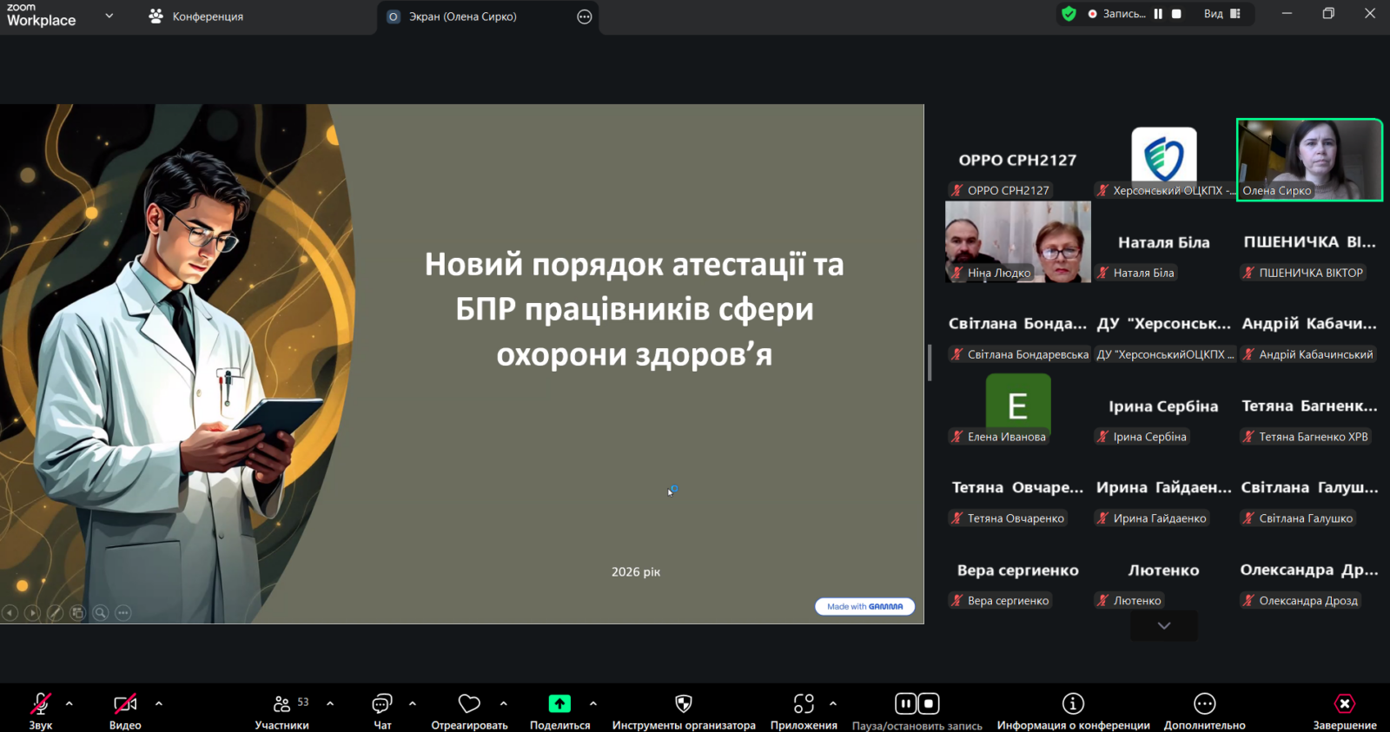Select Олена Сирко's video thumbnail

click(x=1309, y=160)
